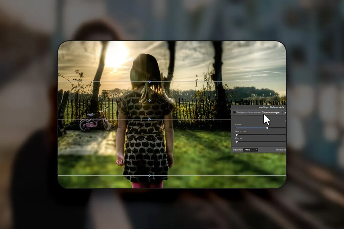Click the depth-of-field handle on the girl's ponytail
The width and height of the screenshot is (344, 229).
150,82
